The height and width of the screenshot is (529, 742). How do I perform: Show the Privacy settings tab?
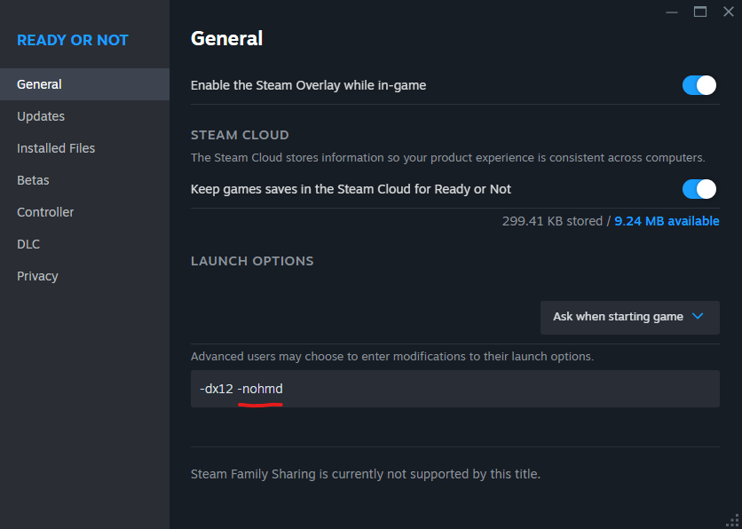(37, 276)
